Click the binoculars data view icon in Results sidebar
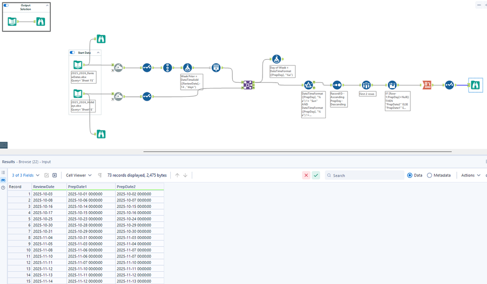This screenshot has width=487, height=284. point(3,180)
